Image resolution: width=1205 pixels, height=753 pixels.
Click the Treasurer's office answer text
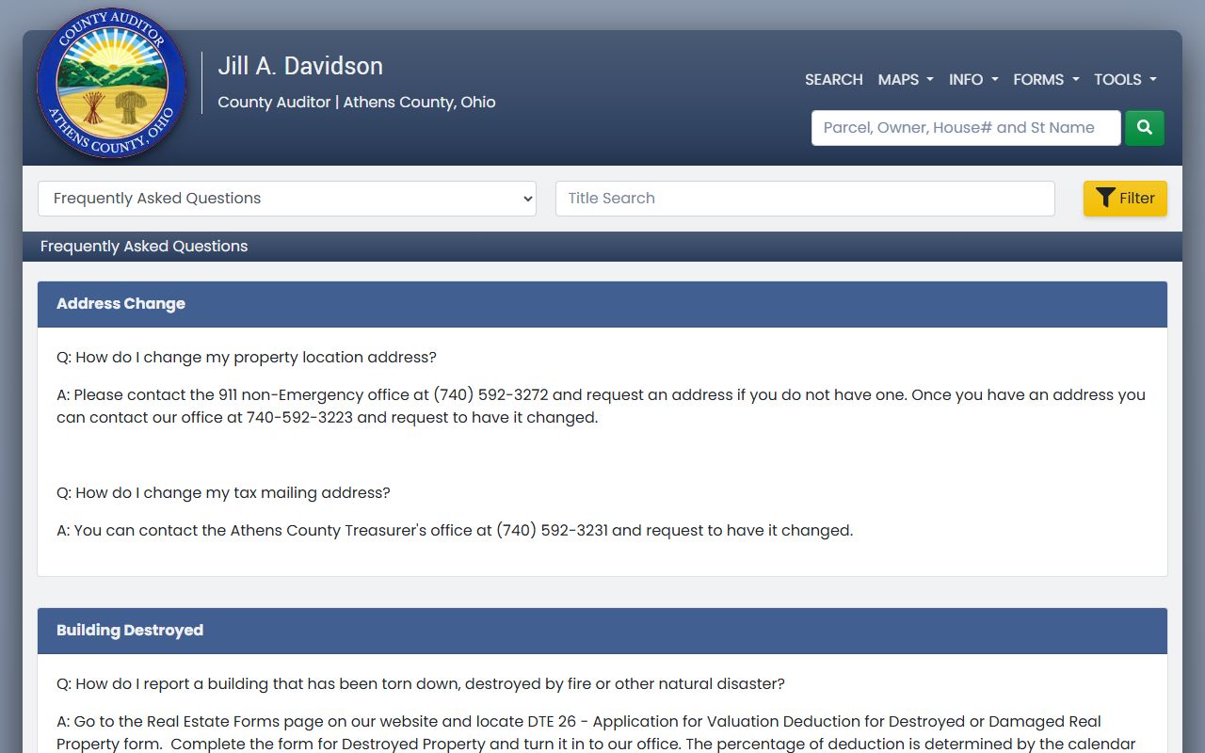(x=454, y=531)
